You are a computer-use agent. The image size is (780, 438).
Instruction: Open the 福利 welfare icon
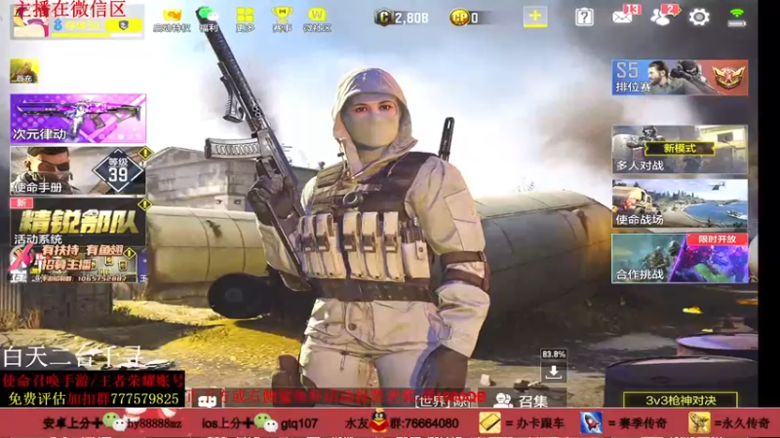point(209,19)
